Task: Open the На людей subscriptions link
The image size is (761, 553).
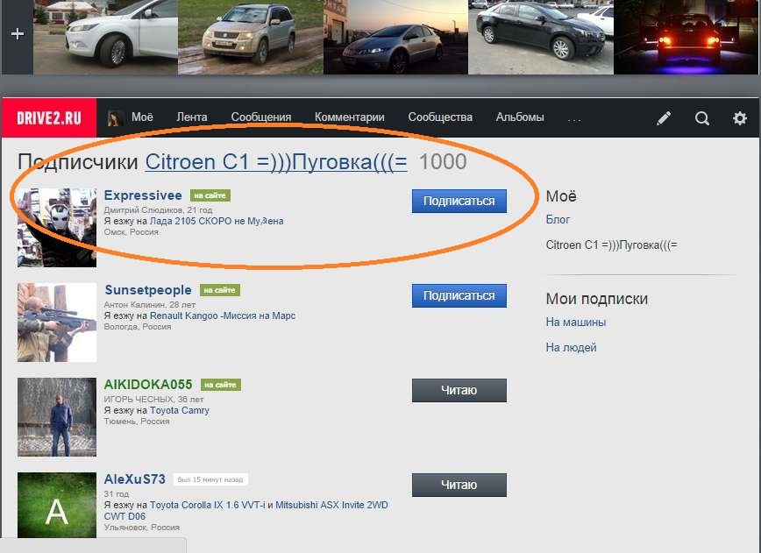Action: point(572,347)
